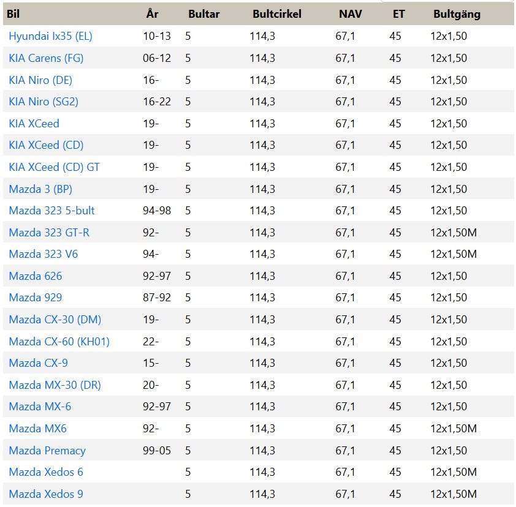Open KIA Niro (DE) car page

40,80
